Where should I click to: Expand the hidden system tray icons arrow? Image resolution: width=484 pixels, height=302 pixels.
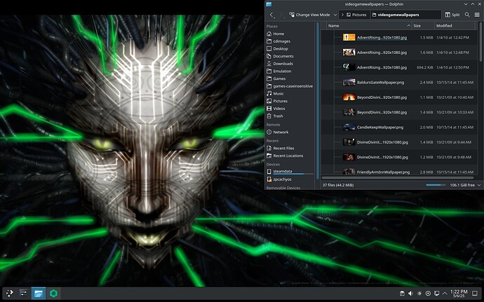[445, 294]
